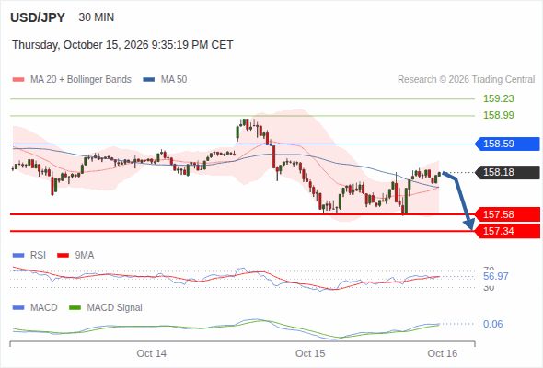Click the RSI value 56.97

coord(496,276)
